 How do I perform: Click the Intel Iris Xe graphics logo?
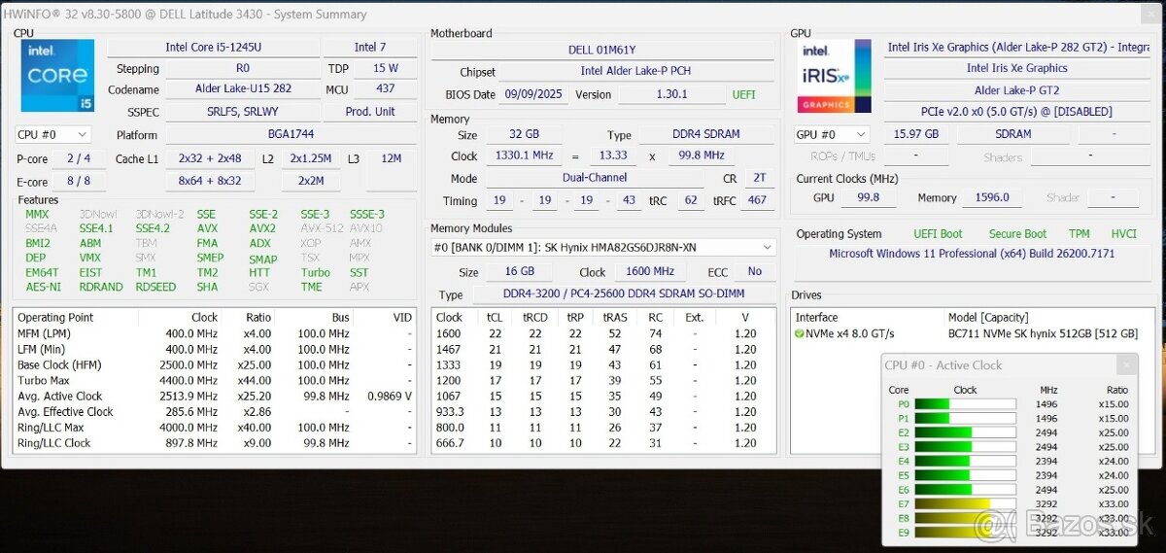pyautogui.click(x=834, y=76)
